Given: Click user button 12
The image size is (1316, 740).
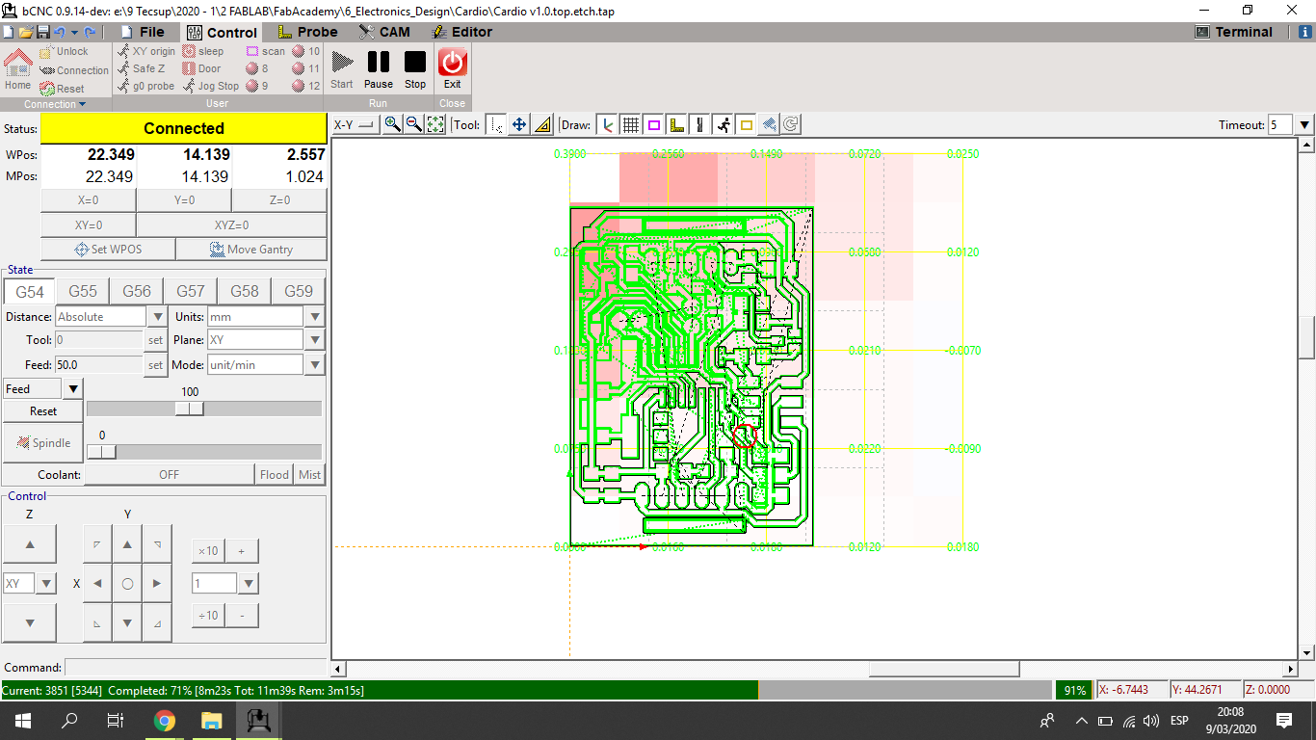Looking at the screenshot, I should coord(306,86).
